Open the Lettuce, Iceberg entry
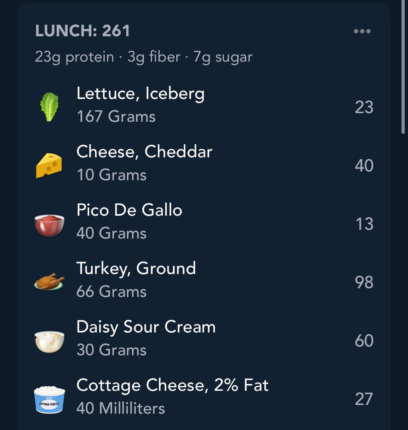 tap(140, 94)
